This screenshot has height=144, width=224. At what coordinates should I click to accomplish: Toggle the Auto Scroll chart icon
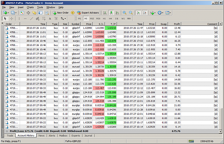(138, 13)
